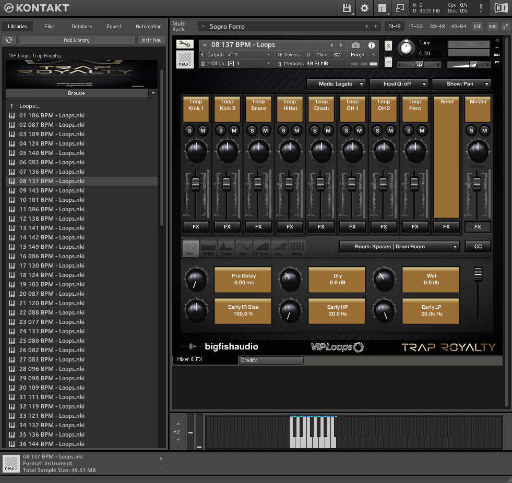Click the Pre Delay 0.00 ms box
The width and height of the screenshot is (512, 483).
click(x=243, y=280)
